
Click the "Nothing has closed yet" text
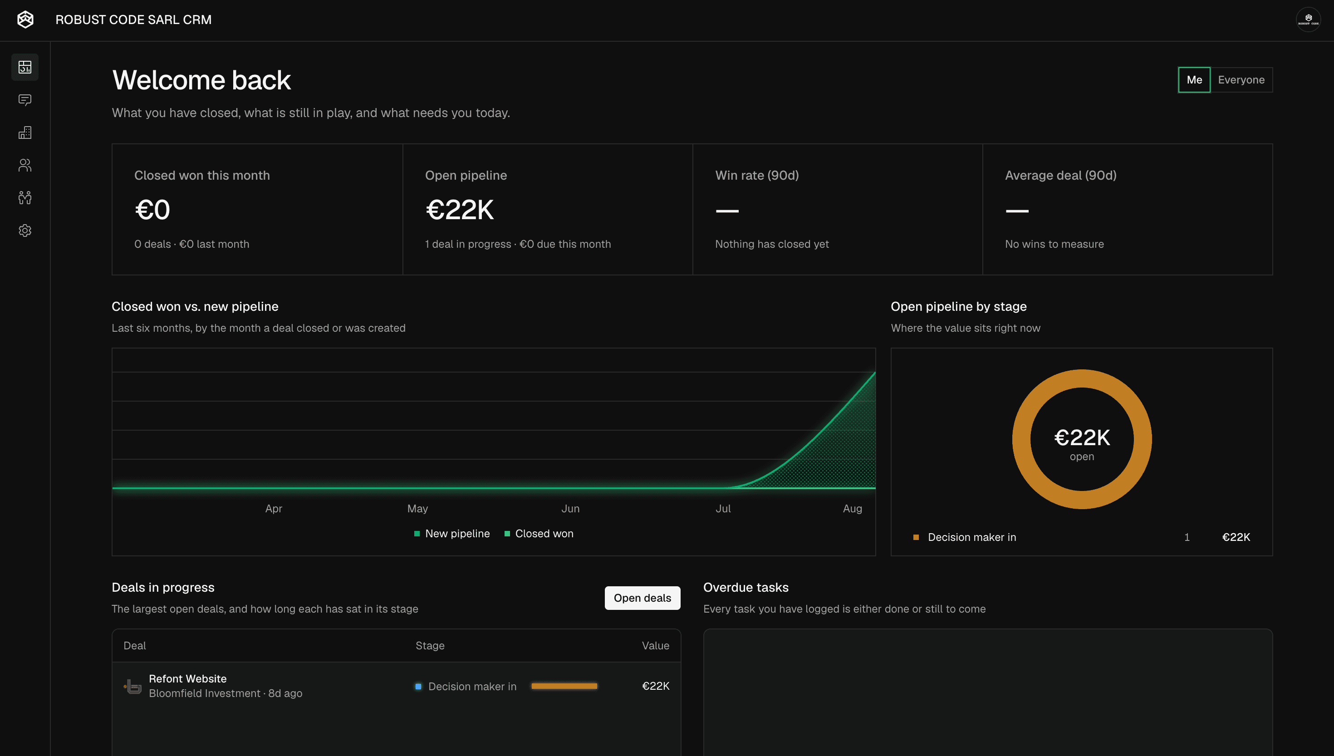click(772, 244)
